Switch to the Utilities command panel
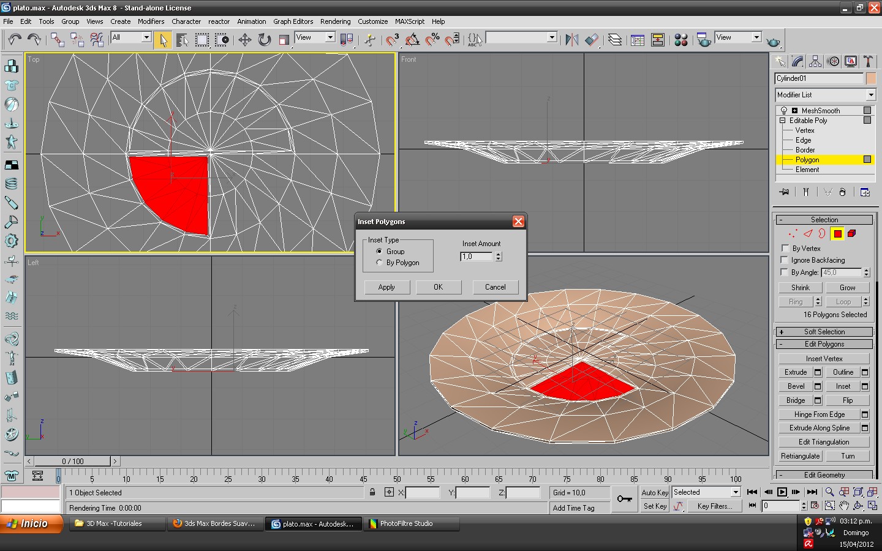Image resolution: width=882 pixels, height=551 pixels. pyautogui.click(x=868, y=61)
